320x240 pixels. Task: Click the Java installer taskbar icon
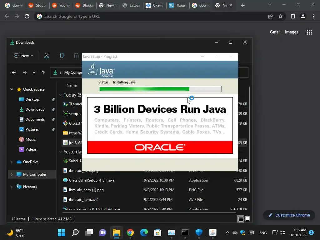click(212, 232)
